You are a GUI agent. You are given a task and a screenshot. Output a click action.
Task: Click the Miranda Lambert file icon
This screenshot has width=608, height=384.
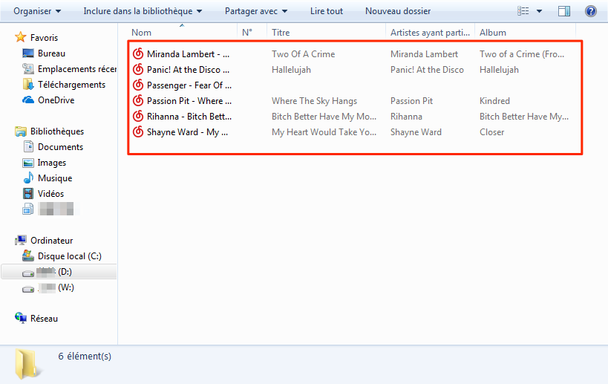tap(138, 54)
